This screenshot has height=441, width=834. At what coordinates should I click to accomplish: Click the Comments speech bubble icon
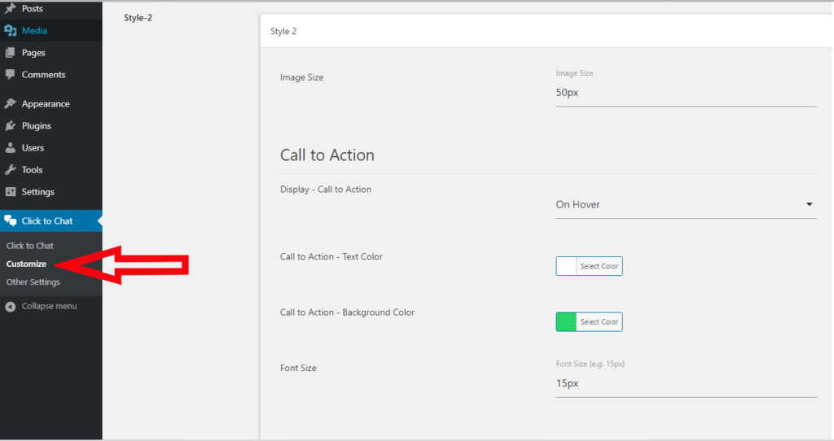click(10, 75)
